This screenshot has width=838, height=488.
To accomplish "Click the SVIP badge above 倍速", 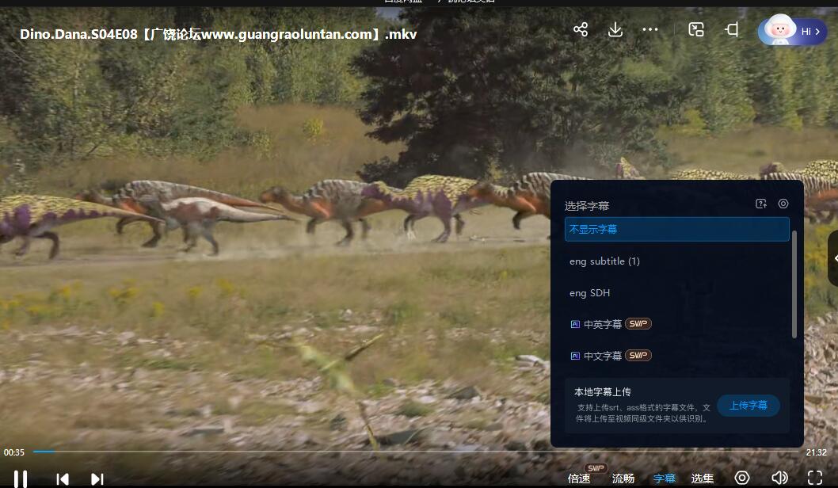I will coord(596,467).
